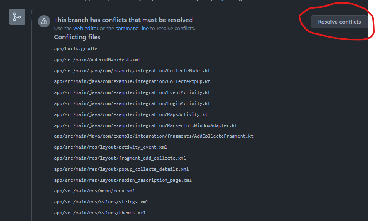Select rubish_description_page.xml layout path
The width and height of the screenshot is (375, 221).
[123, 180]
